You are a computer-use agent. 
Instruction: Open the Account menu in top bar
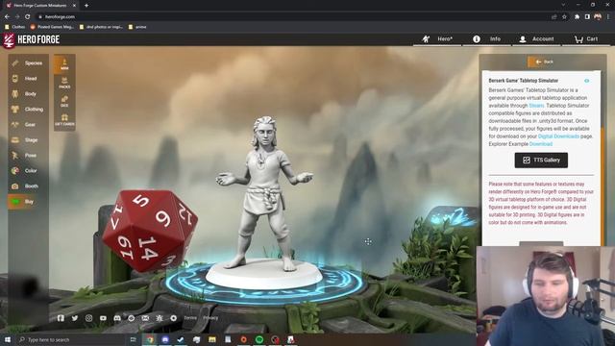(x=536, y=39)
